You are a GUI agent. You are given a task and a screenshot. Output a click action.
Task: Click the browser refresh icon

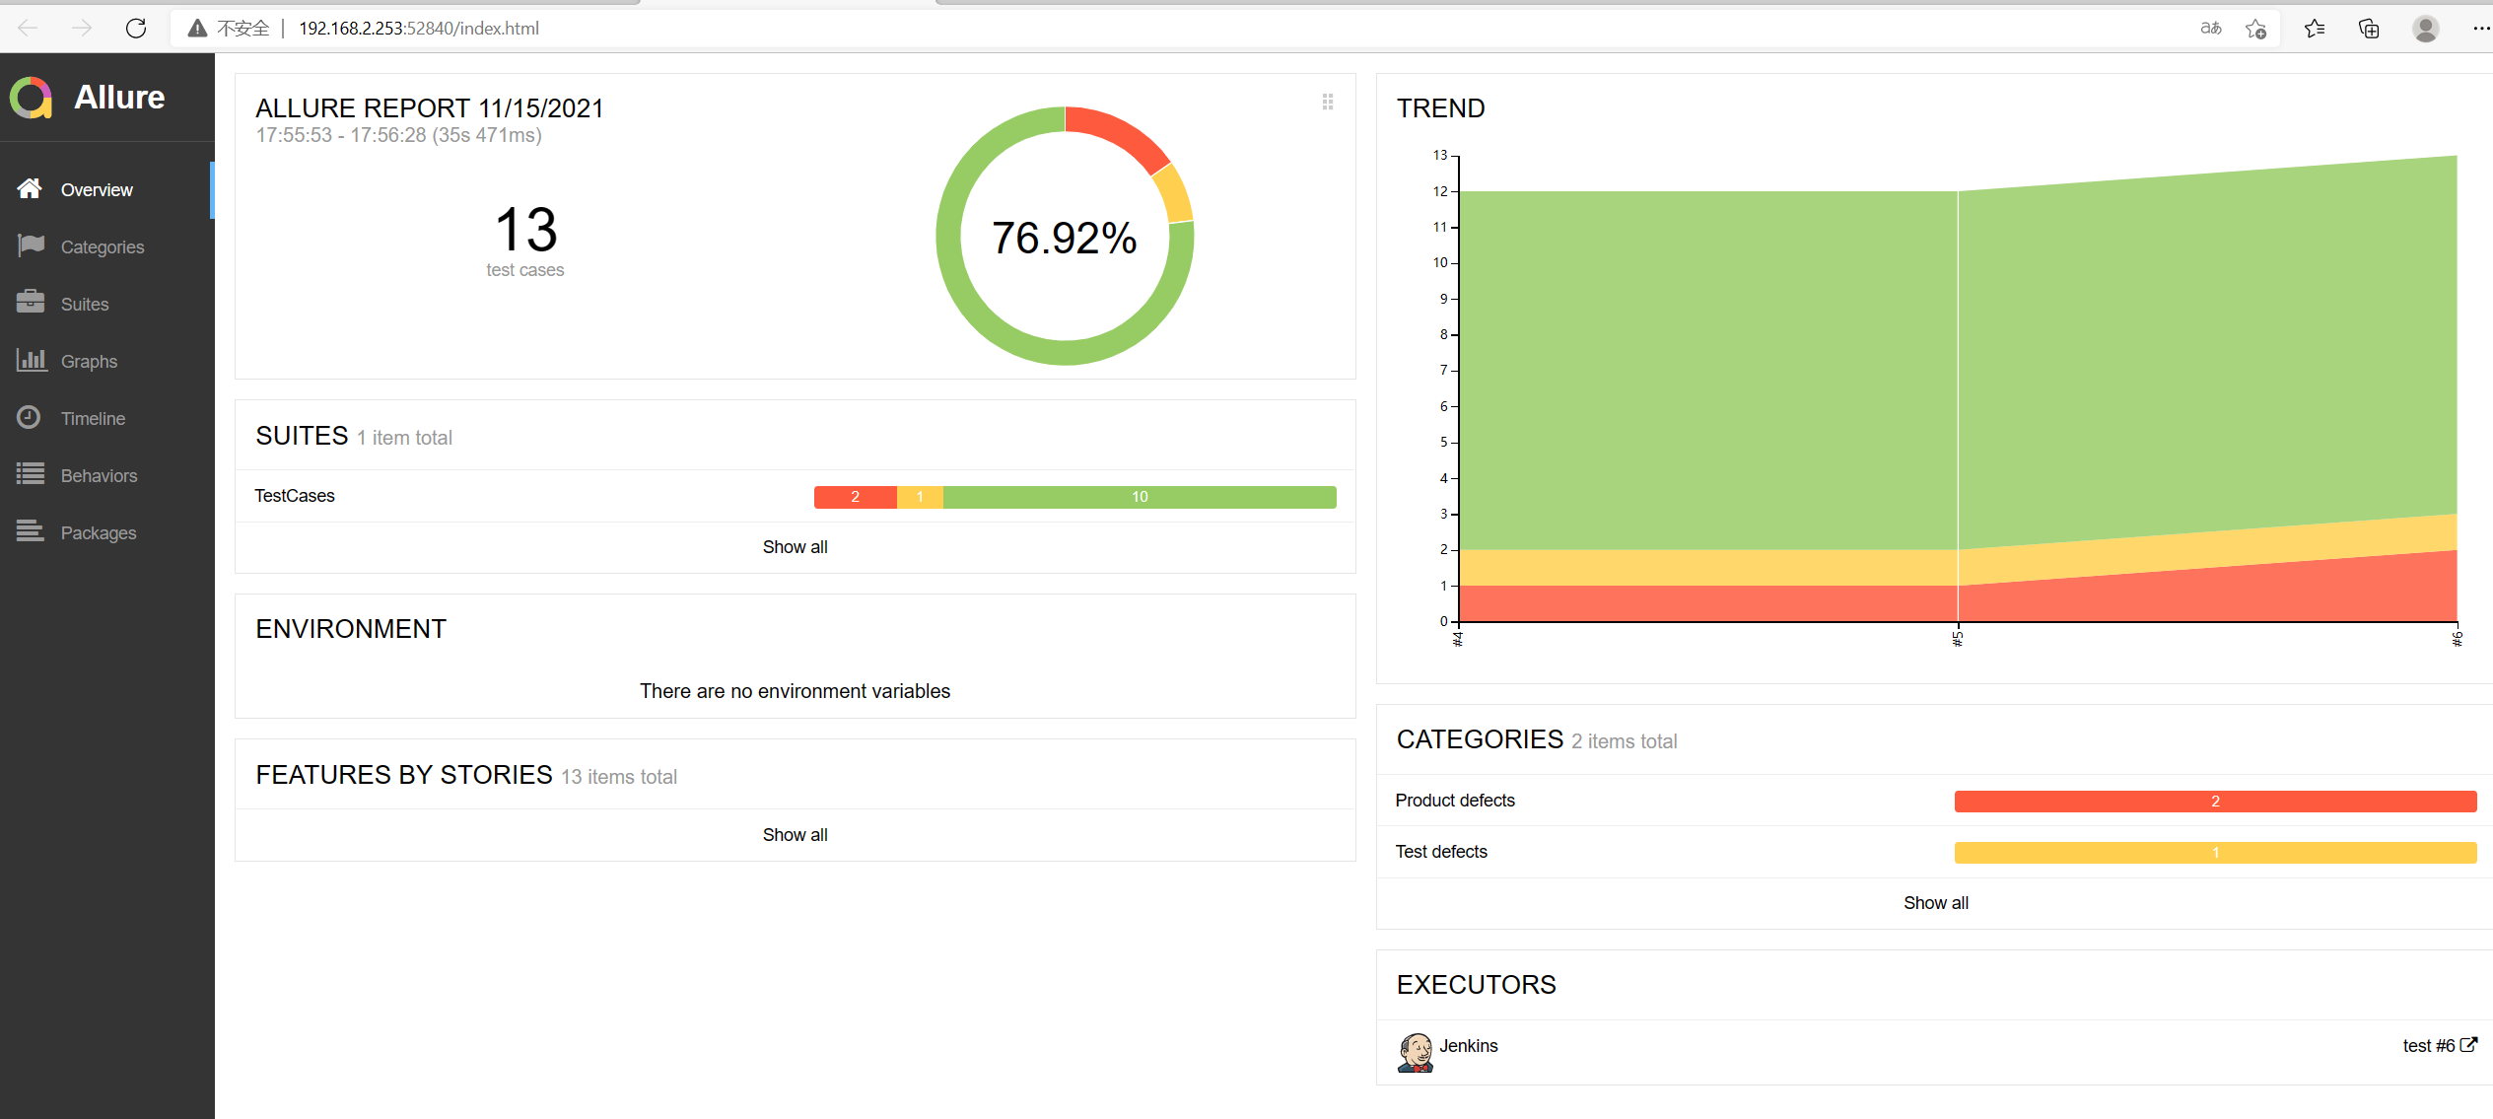click(136, 29)
